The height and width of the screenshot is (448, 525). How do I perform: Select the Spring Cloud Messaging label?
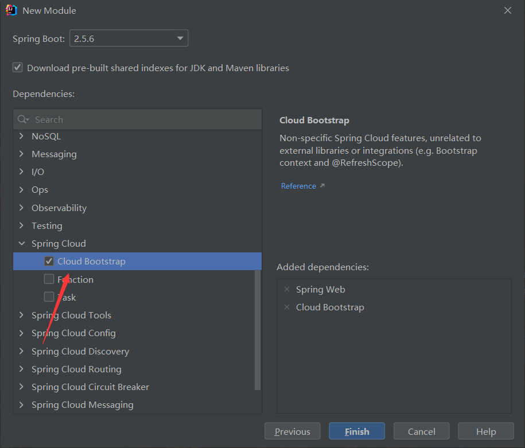point(83,405)
